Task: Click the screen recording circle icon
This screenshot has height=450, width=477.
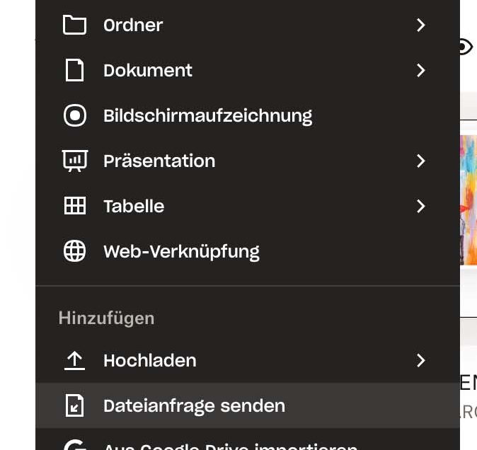Action: (74, 116)
